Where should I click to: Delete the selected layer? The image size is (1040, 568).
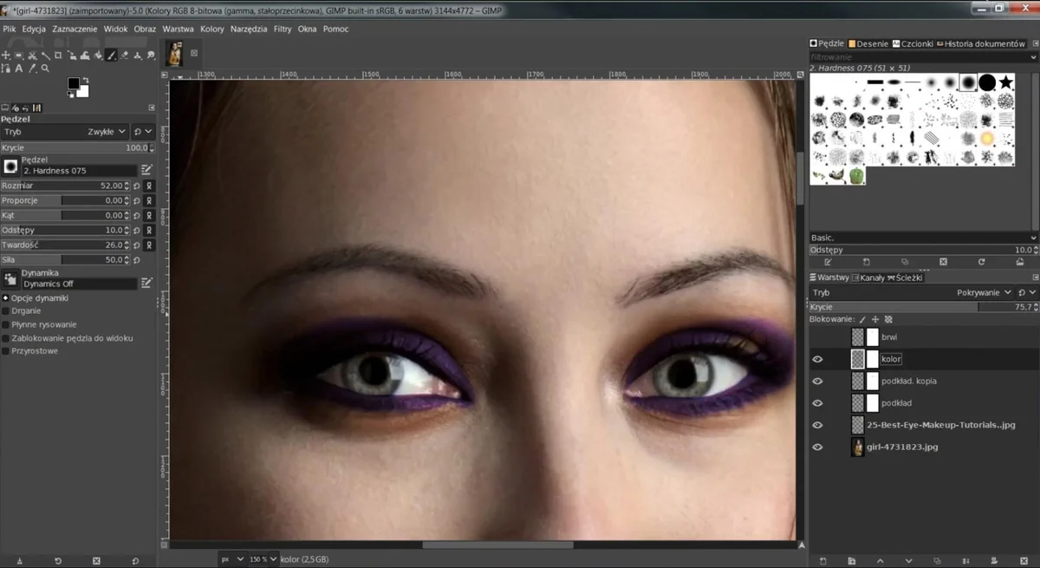[x=1024, y=561]
